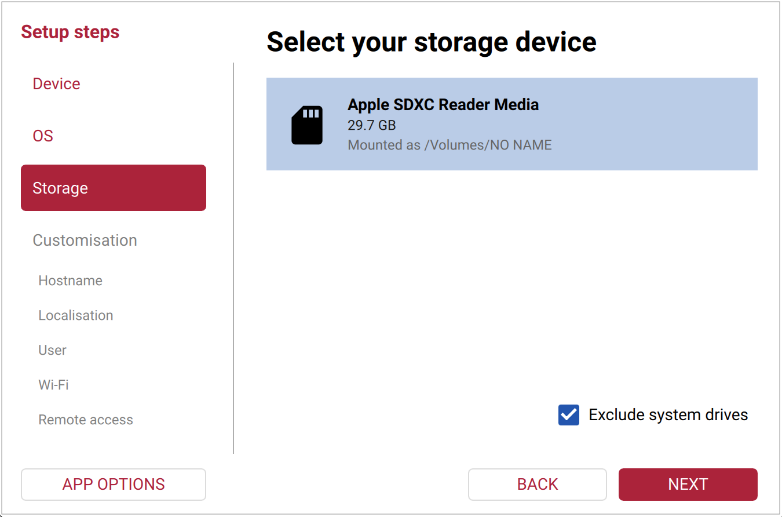Jump to the Hostname customisation step

(x=70, y=281)
